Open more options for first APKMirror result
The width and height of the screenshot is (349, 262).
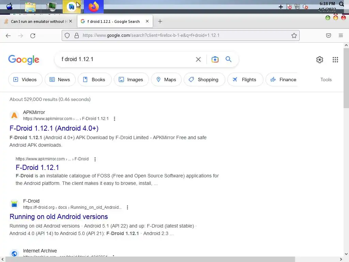(115, 119)
